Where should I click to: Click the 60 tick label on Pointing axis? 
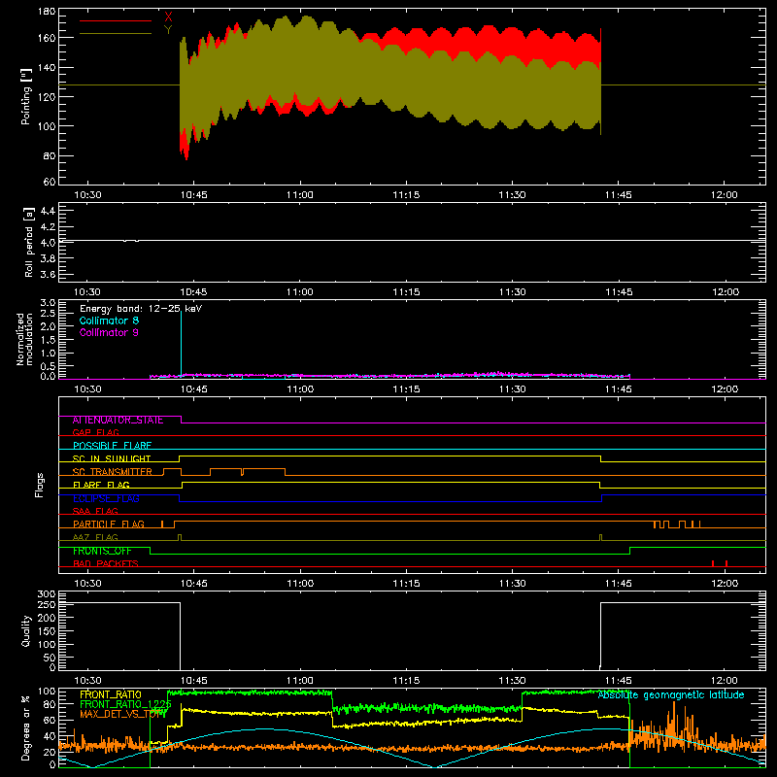[x=50, y=182]
